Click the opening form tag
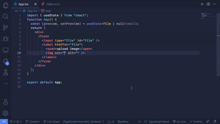 (44, 36)
